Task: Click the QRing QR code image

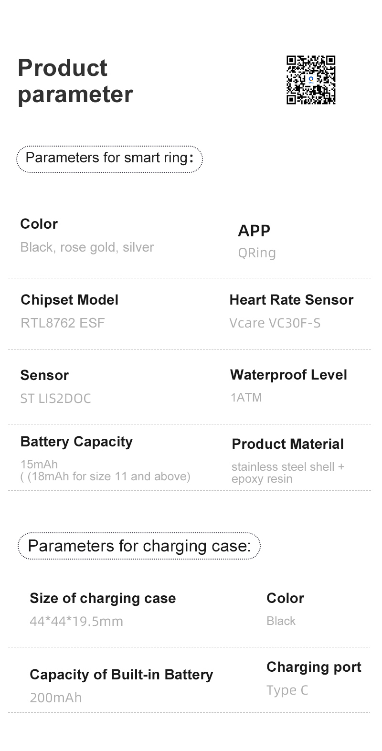Action: 311,80
